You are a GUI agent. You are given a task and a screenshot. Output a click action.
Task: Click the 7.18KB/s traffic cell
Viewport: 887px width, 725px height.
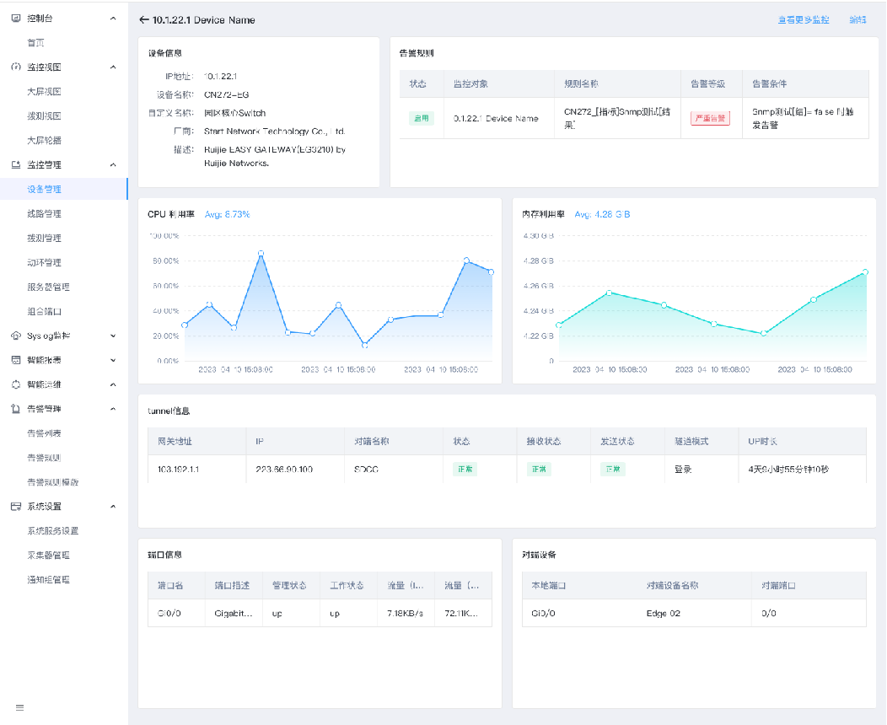405,614
